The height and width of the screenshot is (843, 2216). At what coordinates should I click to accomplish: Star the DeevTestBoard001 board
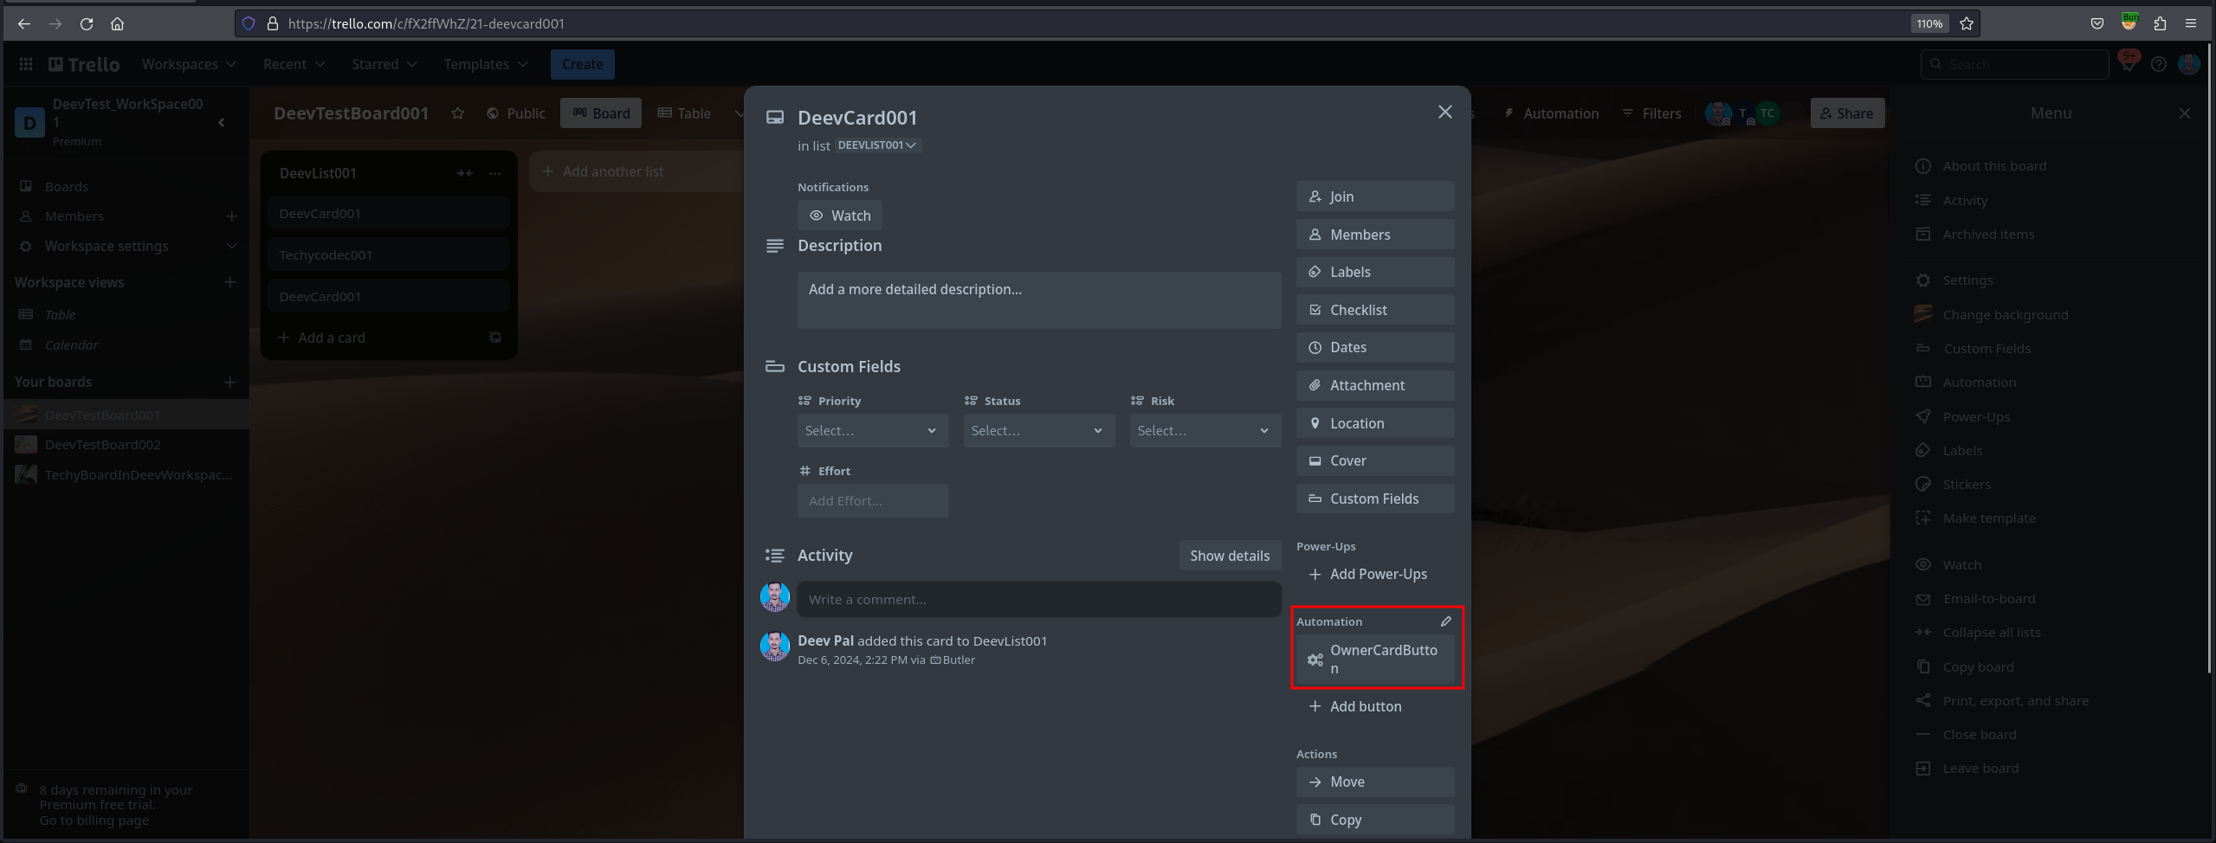click(x=458, y=113)
